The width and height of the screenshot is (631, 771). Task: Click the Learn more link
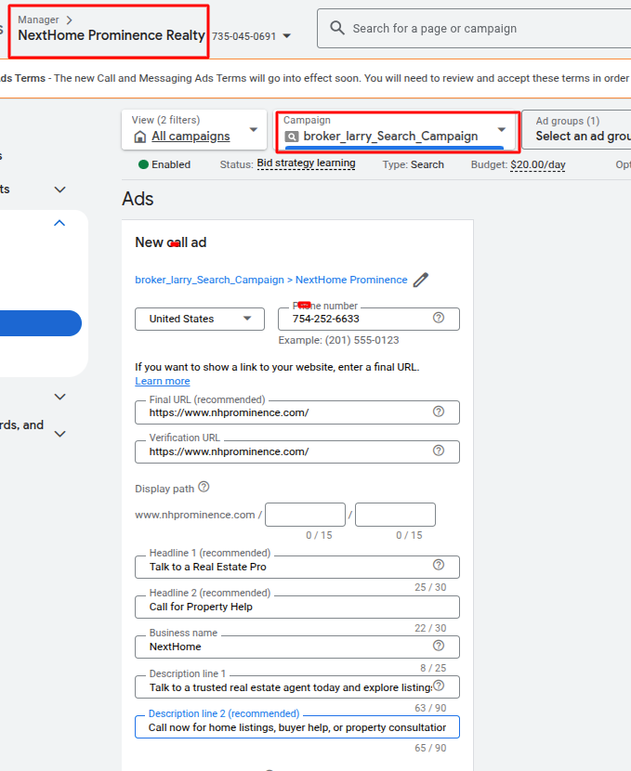(x=163, y=381)
